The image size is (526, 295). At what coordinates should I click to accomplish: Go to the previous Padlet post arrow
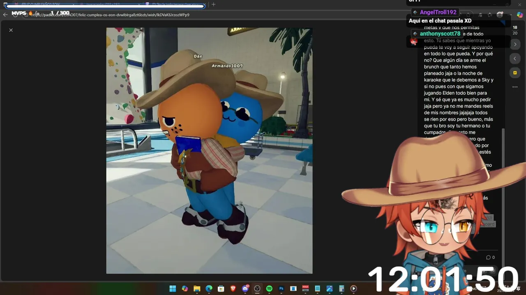pyautogui.click(x=515, y=59)
